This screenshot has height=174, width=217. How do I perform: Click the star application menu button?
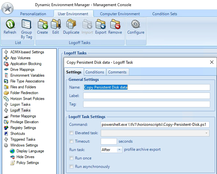[x=7, y=8]
